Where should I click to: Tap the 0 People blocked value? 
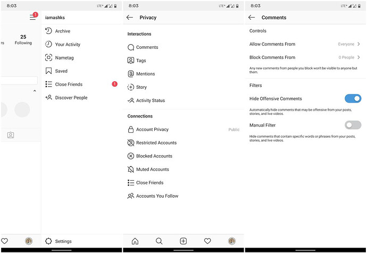(346, 57)
